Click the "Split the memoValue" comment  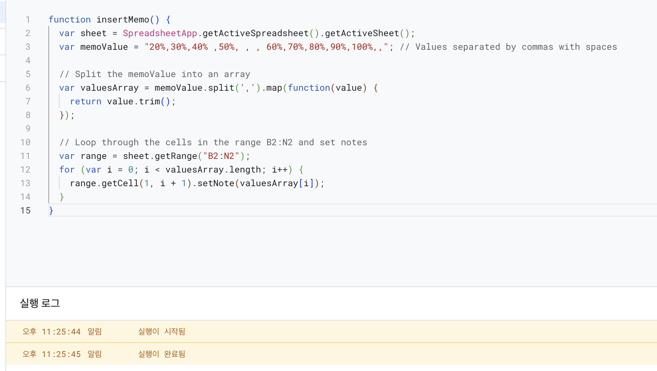(x=155, y=74)
